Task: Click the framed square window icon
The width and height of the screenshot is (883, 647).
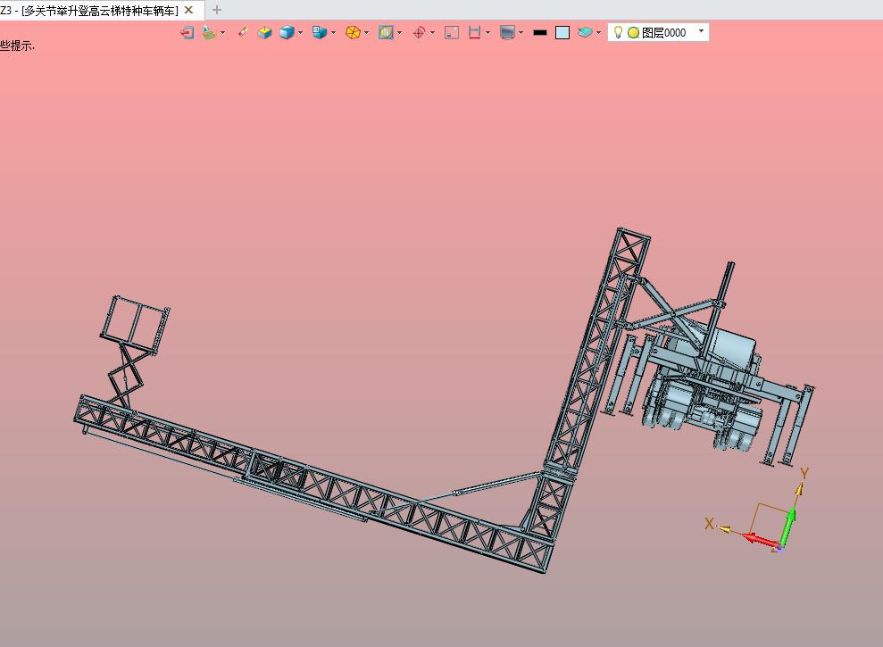Action: pos(452,32)
